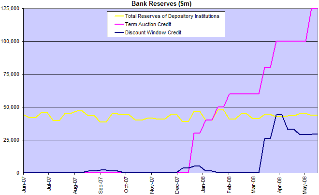Click the Apr-08 x-axis label
Viewport: 319px width, 195px height.
coord(279,185)
